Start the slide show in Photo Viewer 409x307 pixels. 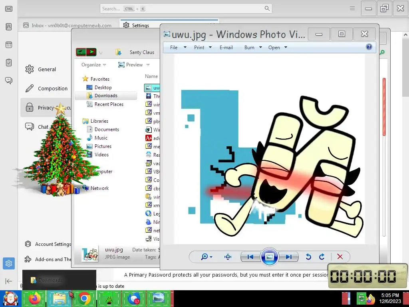coord(270,257)
